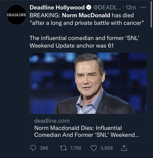Screen dimensions: 153x158
Task: Open the tweet via the BREAKING text line
Action: 45,15
